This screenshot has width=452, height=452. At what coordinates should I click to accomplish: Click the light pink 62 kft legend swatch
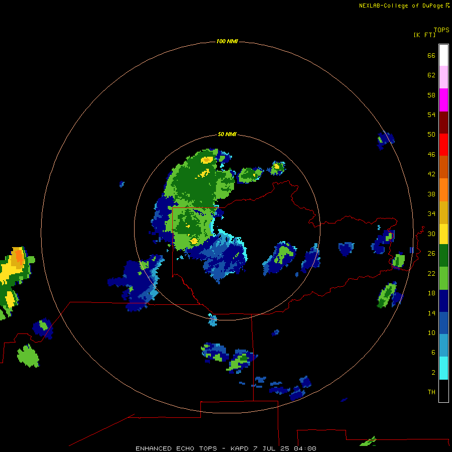click(443, 77)
